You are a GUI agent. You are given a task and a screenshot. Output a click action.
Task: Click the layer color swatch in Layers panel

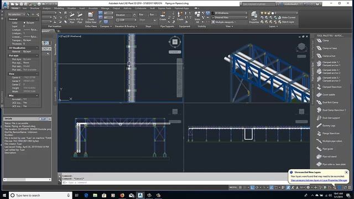pos(273,13)
